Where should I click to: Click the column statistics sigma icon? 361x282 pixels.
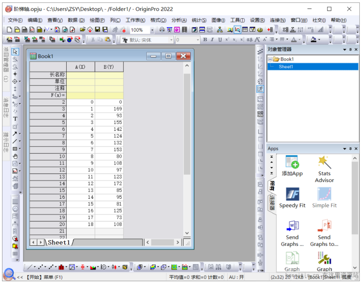(285, 30)
